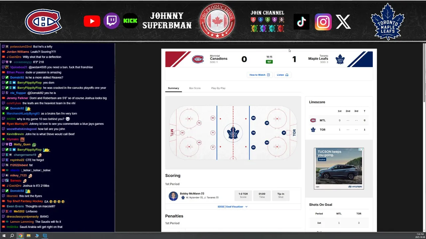Select goalie 41 marker on the rink
426x239 pixels.
coord(284,133)
